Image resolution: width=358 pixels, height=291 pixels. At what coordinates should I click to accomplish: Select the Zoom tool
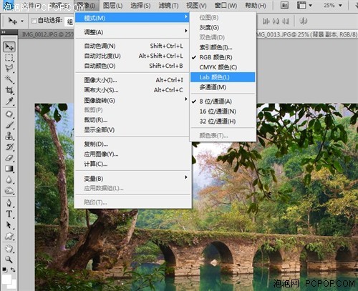9,260
